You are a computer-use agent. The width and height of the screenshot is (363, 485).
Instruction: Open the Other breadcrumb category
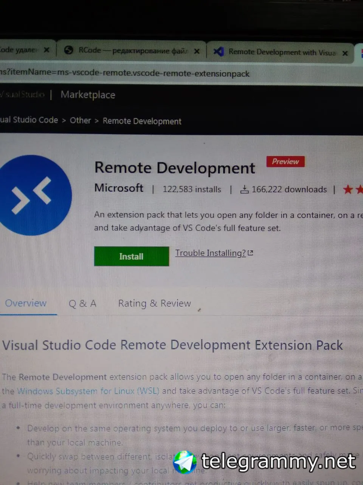pos(80,120)
